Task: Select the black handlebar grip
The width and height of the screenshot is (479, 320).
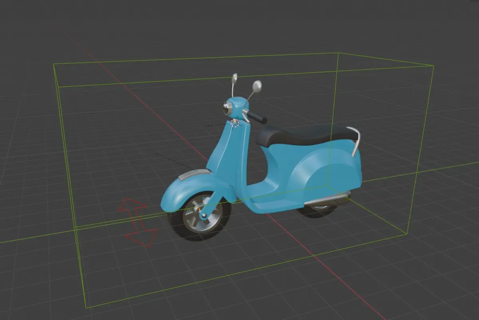Action: pos(257,117)
